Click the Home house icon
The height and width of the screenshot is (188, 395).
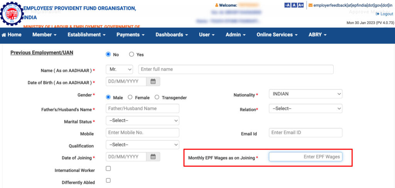tap(4, 35)
